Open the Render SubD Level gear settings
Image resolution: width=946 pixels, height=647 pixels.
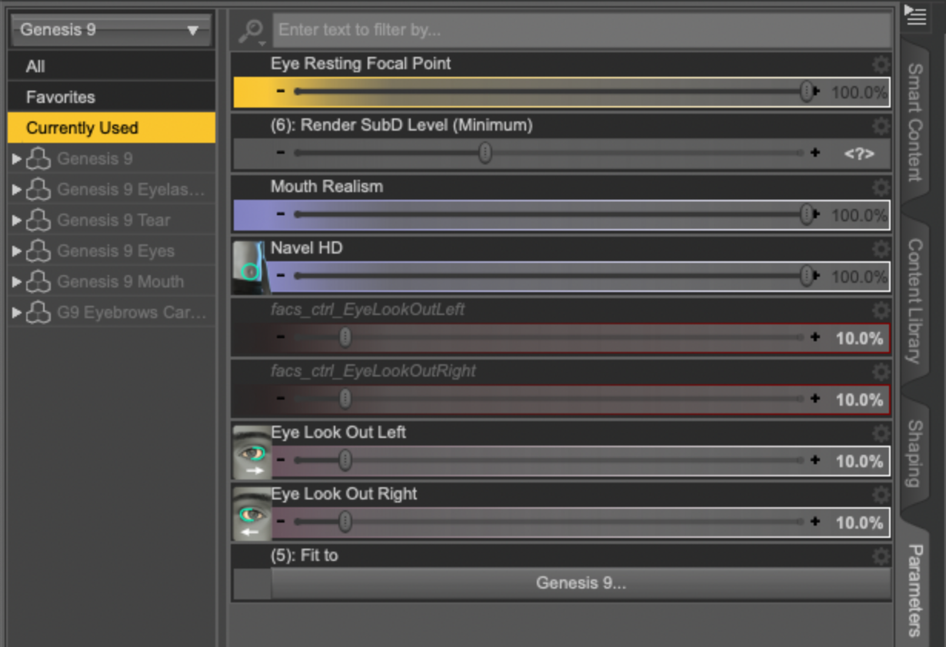[881, 125]
